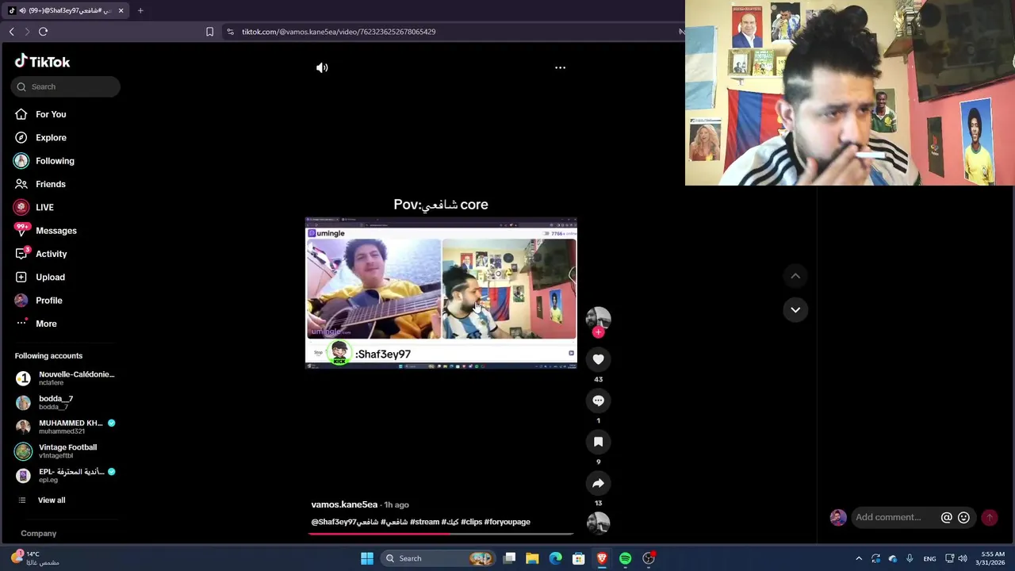1015x571 pixels.
Task: Open EPL following account
Action: [65, 475]
